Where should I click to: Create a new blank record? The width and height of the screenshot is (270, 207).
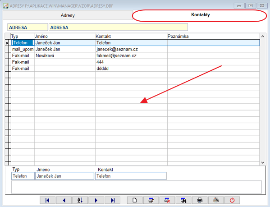(x=135, y=200)
